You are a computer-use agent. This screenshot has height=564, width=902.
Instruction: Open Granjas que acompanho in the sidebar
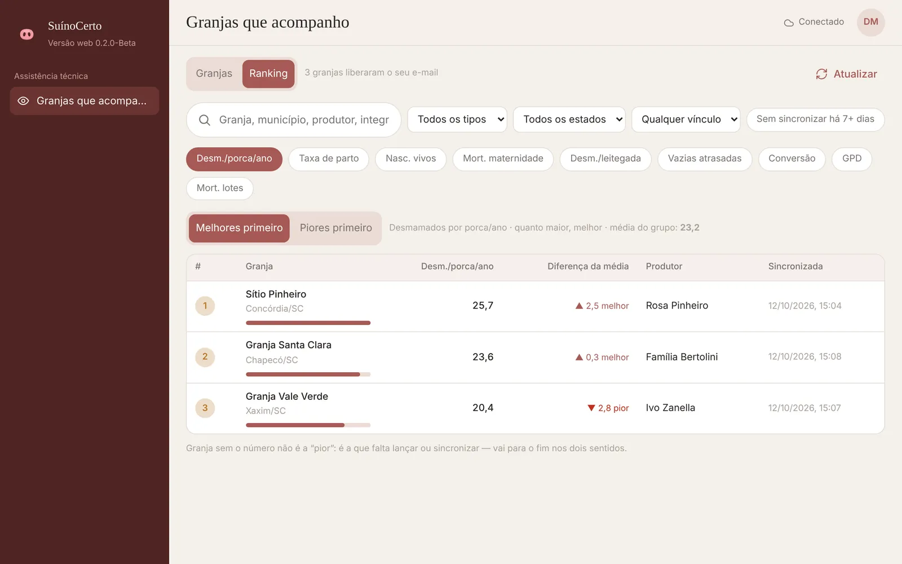(x=85, y=101)
